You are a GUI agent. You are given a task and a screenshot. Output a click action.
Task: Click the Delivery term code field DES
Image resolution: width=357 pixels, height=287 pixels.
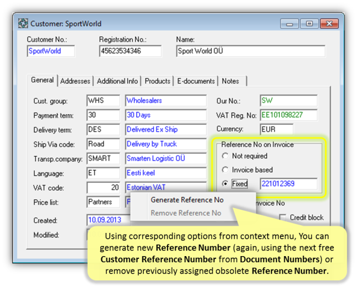[x=103, y=130]
